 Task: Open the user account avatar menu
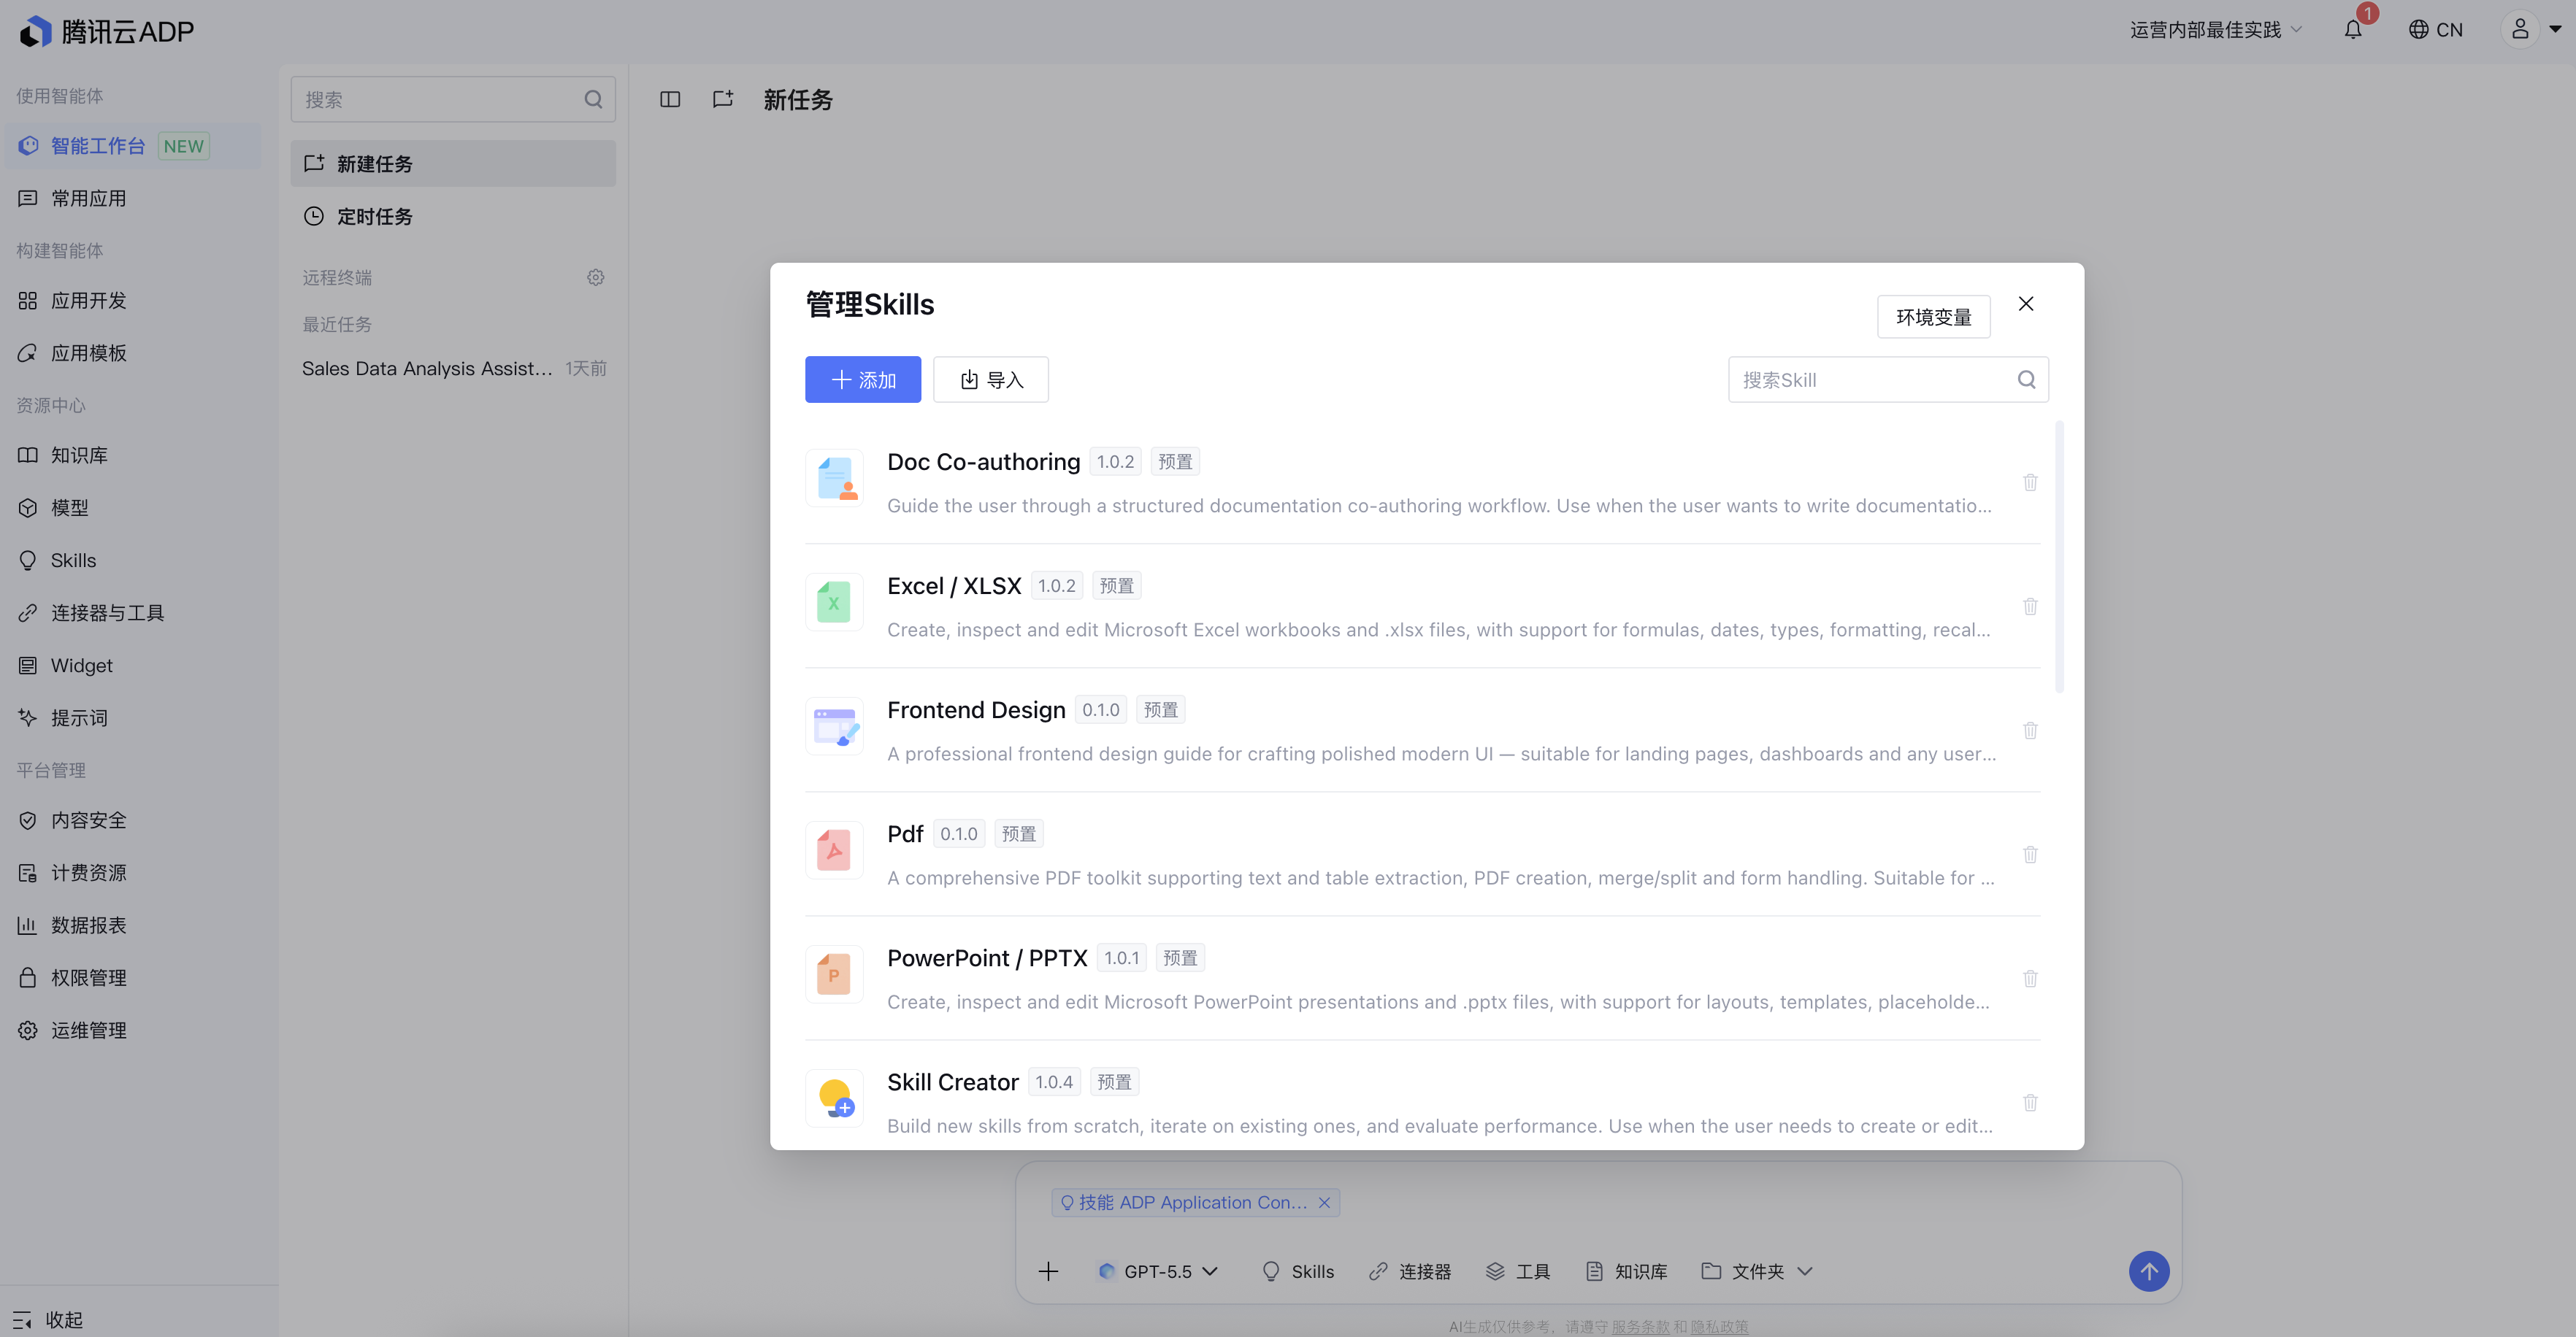2520,29
